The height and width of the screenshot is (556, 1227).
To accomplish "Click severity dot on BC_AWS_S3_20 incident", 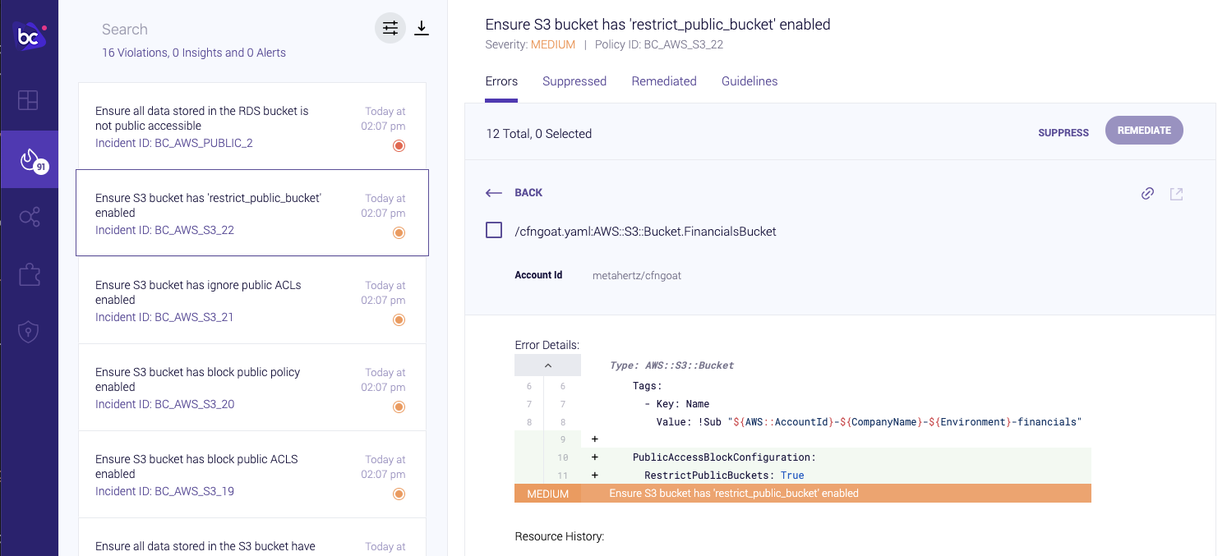I will 399,407.
